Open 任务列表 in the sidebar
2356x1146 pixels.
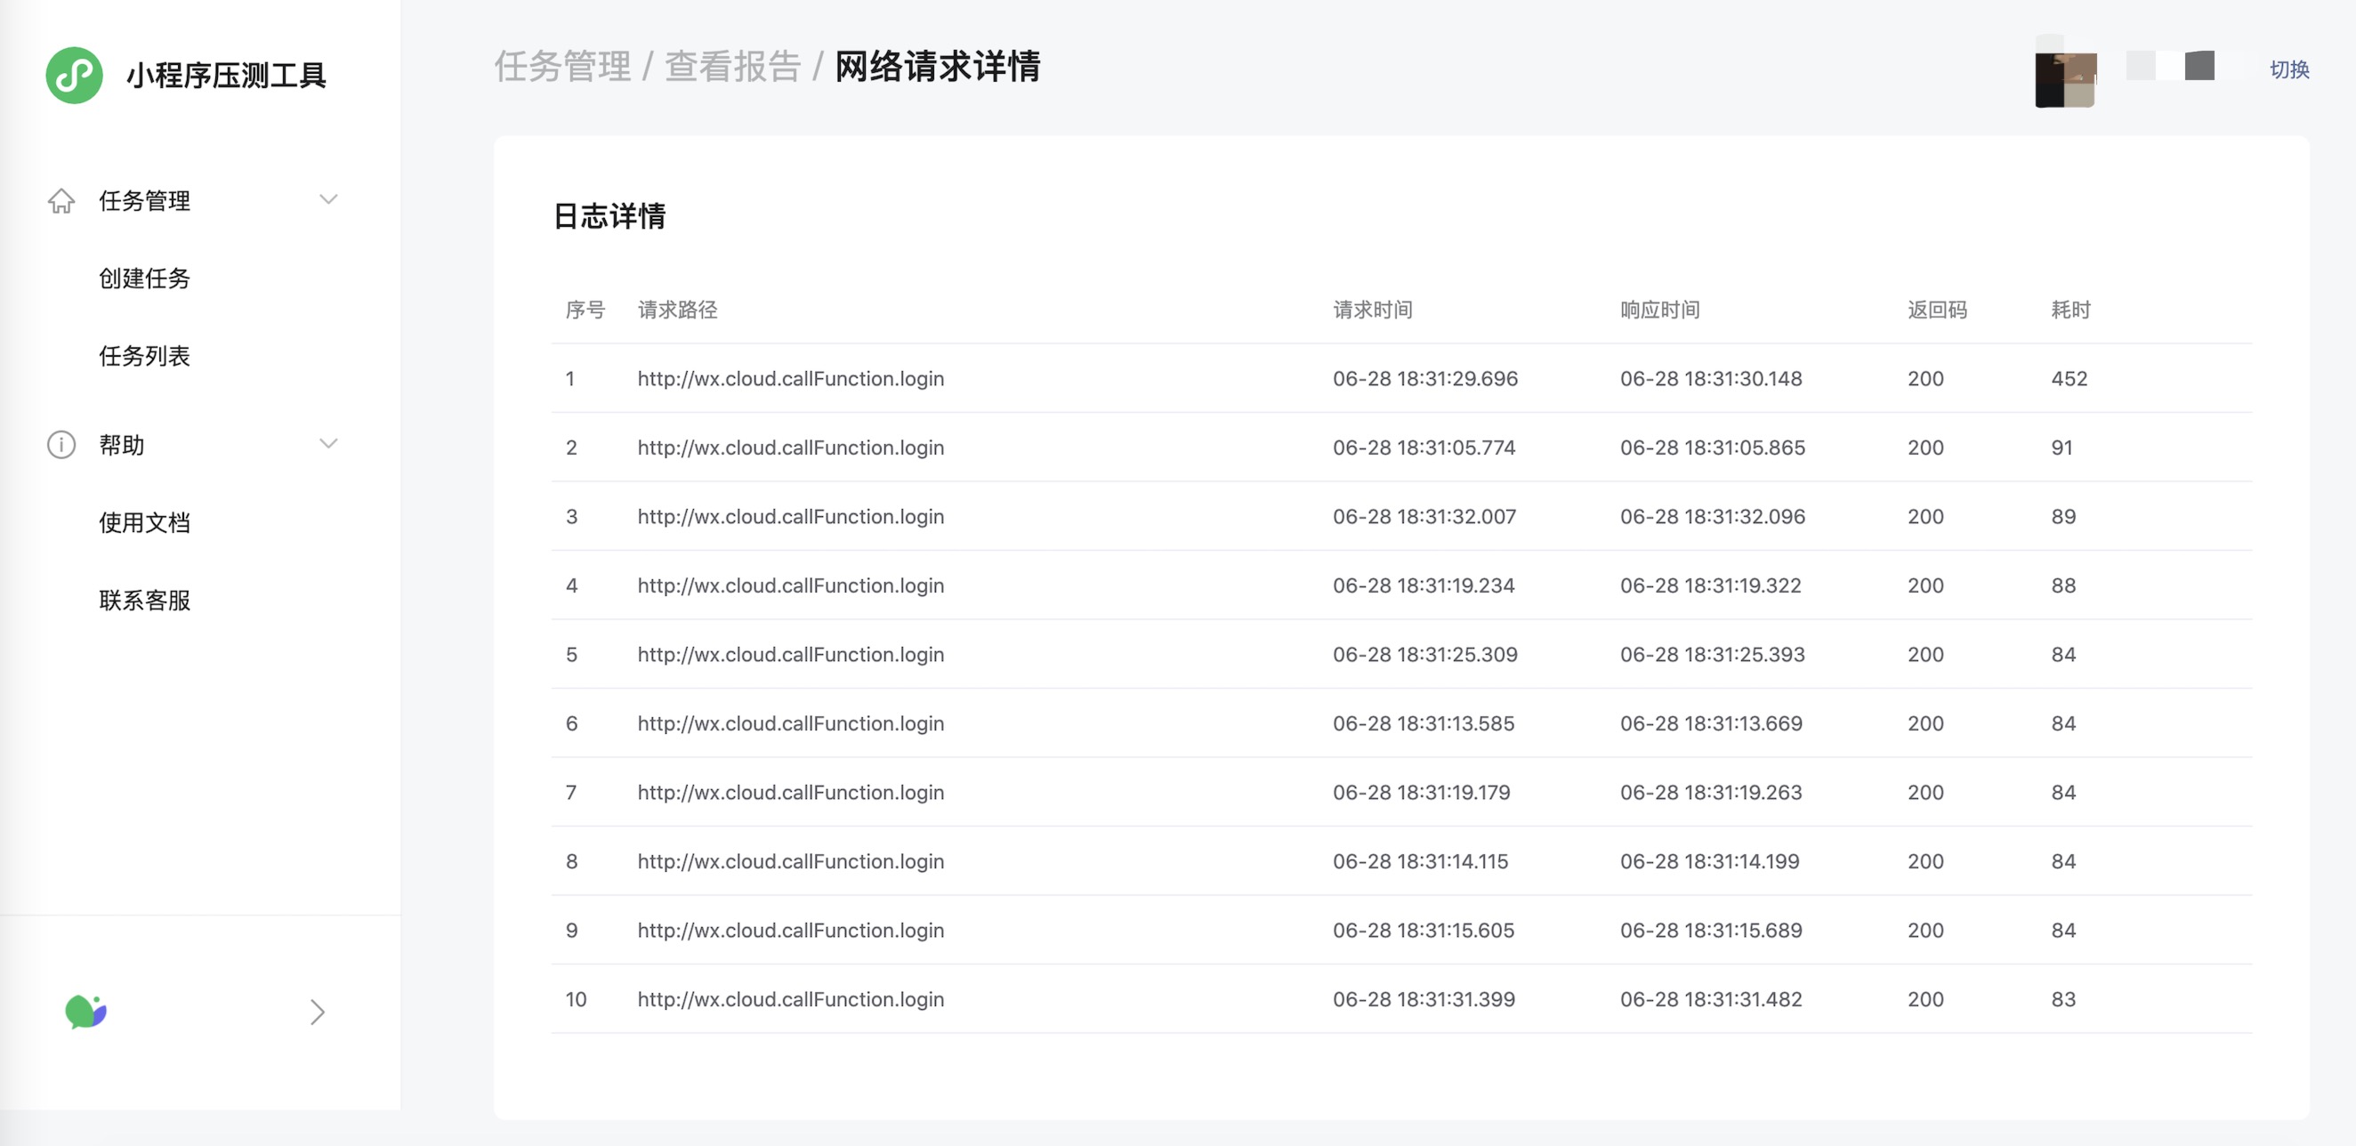point(144,356)
